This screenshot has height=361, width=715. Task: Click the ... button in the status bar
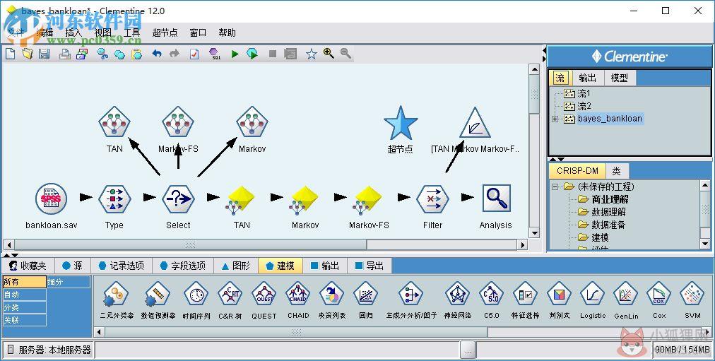coord(468,350)
